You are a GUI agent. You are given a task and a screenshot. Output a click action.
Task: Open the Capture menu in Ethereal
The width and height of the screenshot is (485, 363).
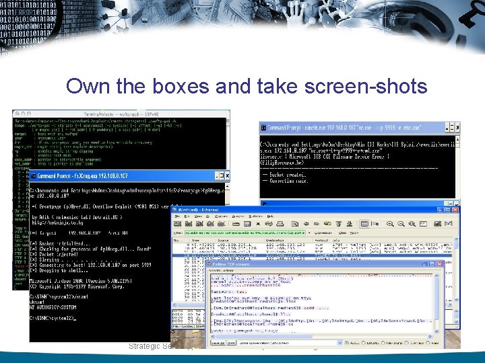[221, 216]
